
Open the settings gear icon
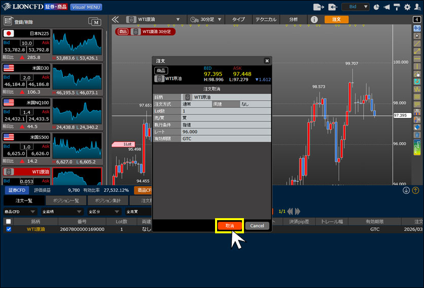(406, 7)
